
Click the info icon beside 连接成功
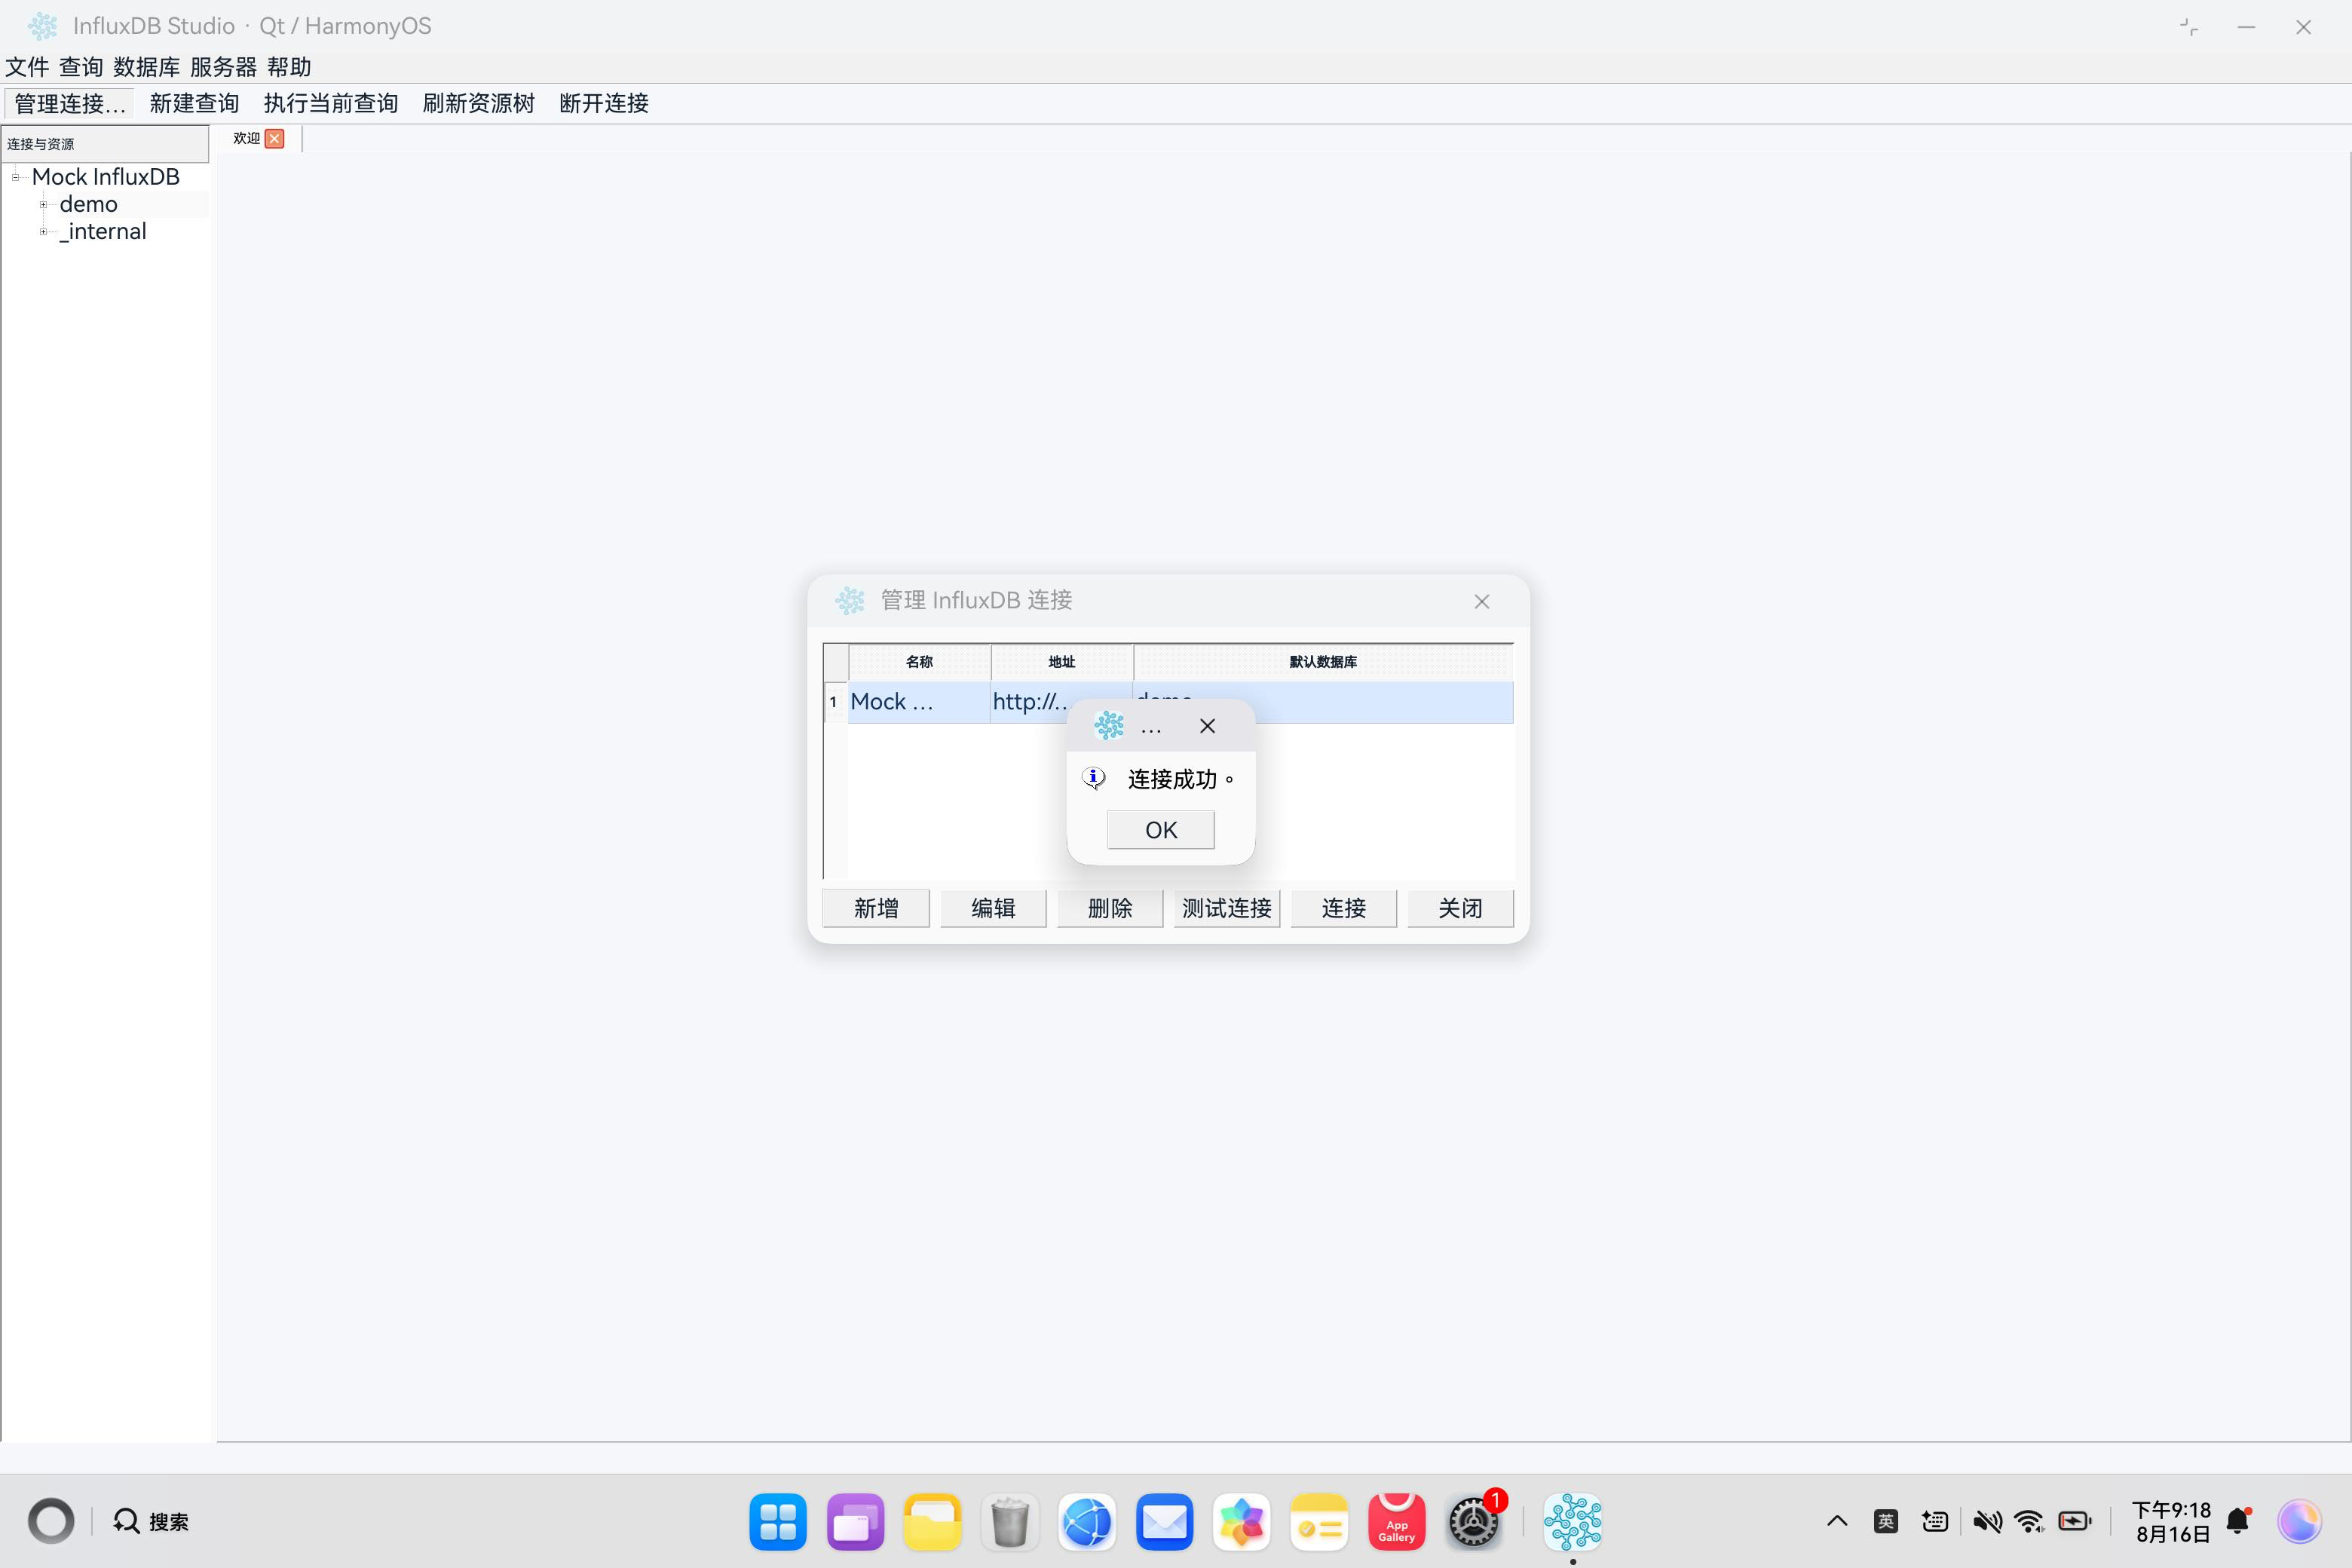coord(1094,778)
